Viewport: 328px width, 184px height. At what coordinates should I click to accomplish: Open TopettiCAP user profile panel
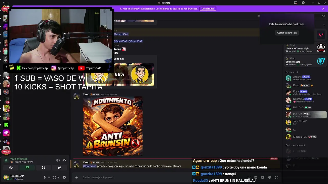pyautogui.click(x=17, y=177)
